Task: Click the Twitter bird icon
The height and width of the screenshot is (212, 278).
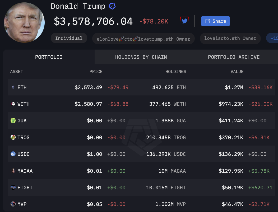Action: 184,21
